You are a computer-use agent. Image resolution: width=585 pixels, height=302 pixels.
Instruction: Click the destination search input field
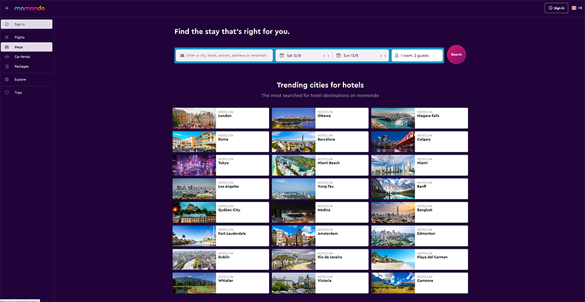point(225,56)
